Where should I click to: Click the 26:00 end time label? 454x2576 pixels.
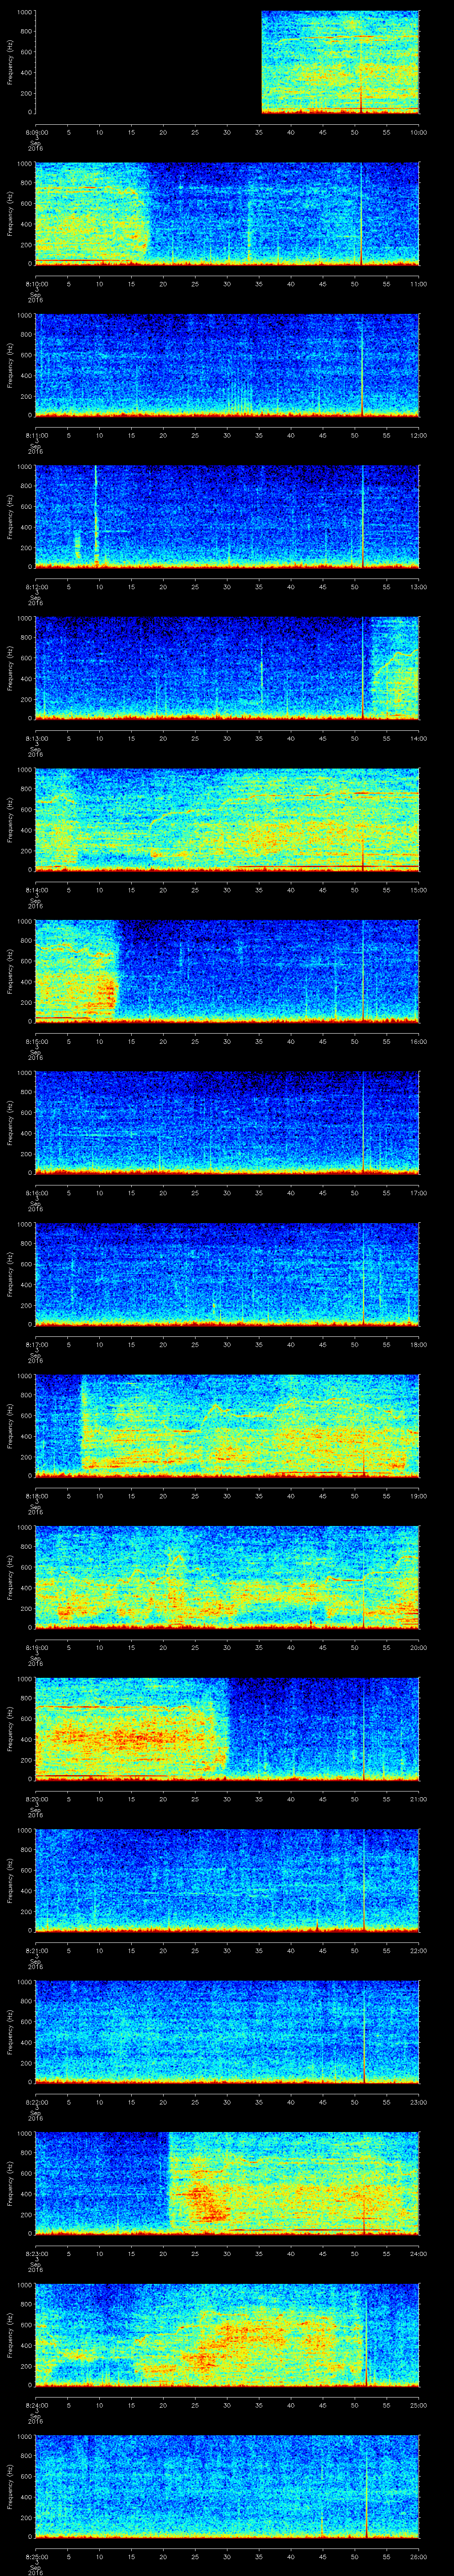click(419, 2556)
